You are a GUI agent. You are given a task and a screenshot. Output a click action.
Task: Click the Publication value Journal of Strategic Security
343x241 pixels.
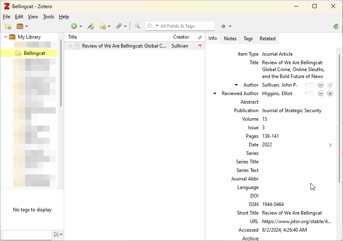(x=292, y=111)
